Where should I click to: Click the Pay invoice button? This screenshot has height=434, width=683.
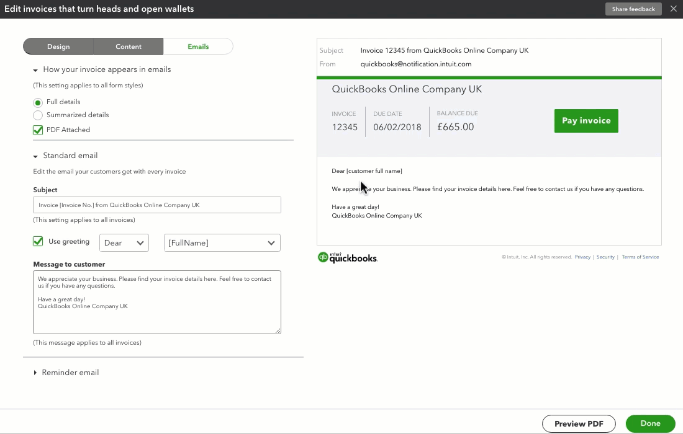pos(586,121)
